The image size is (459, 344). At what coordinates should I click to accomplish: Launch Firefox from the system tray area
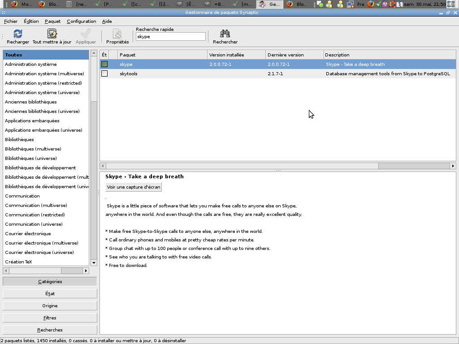[371, 4]
